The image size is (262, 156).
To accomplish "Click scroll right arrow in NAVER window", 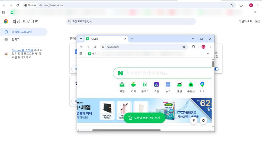I will click(x=210, y=130).
